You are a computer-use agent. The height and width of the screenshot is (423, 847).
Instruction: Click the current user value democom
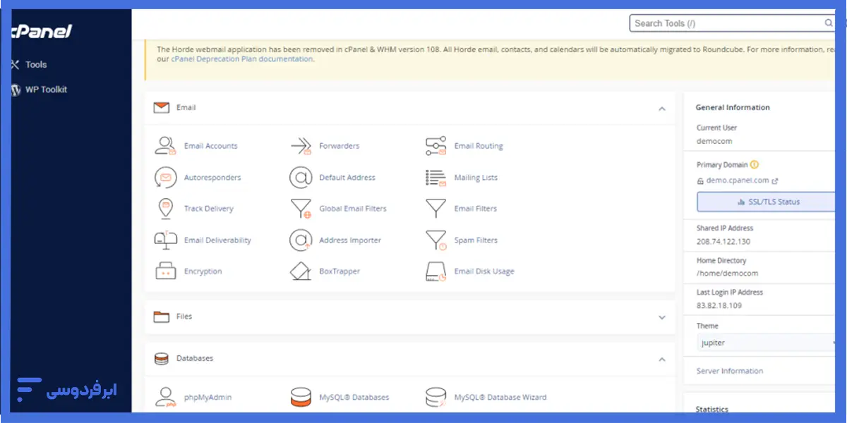click(714, 141)
